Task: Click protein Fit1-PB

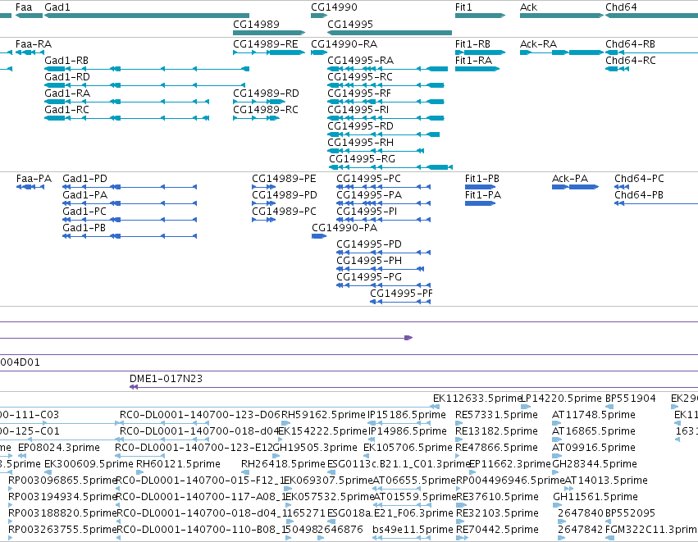Action: coord(481,187)
